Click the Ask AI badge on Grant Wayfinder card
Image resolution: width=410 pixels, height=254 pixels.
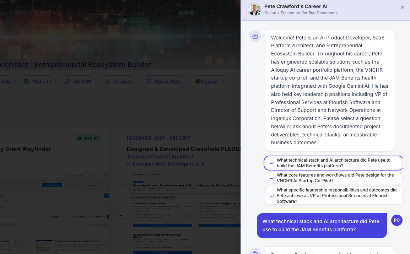(x=88, y=138)
